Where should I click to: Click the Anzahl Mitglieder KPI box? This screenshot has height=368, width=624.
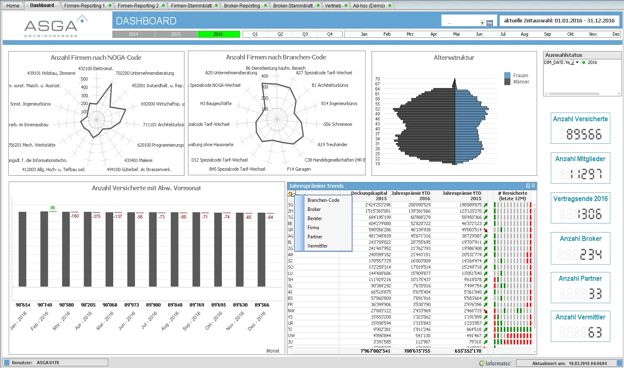(x=580, y=168)
